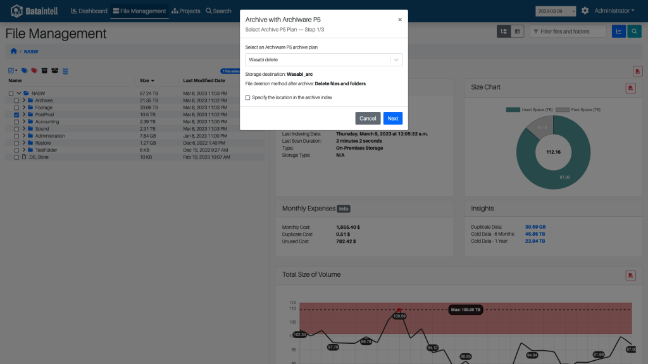Click the blue line chart button
The image size is (648, 364).
(x=619, y=32)
